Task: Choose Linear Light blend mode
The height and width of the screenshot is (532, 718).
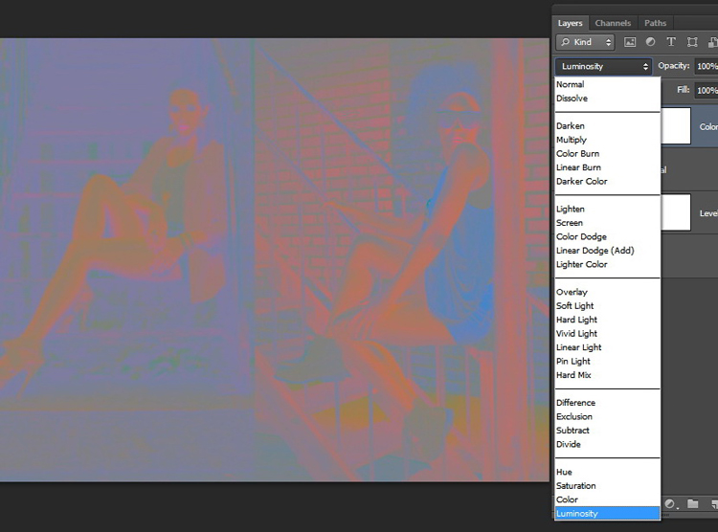Action: [x=607, y=347]
